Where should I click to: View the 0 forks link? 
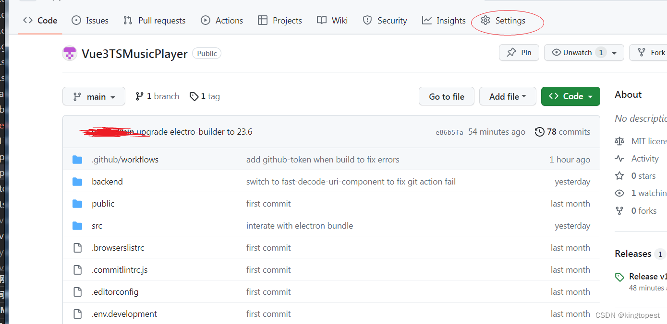(x=644, y=210)
